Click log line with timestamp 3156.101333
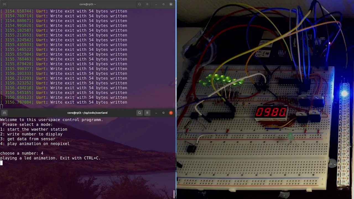This screenshot has height=199, width=354. point(64,74)
